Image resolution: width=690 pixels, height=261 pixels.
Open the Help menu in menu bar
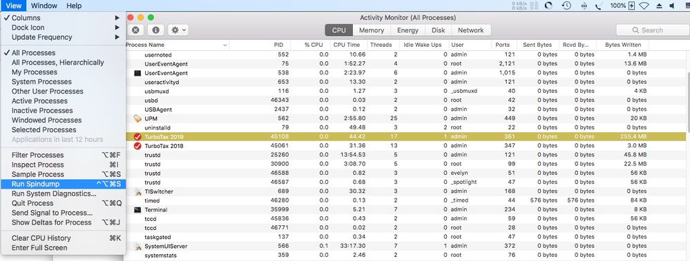(74, 6)
